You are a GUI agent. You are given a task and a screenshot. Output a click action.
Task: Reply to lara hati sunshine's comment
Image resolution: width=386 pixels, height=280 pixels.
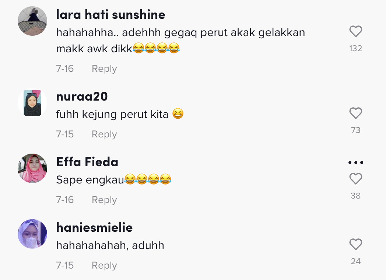point(104,69)
